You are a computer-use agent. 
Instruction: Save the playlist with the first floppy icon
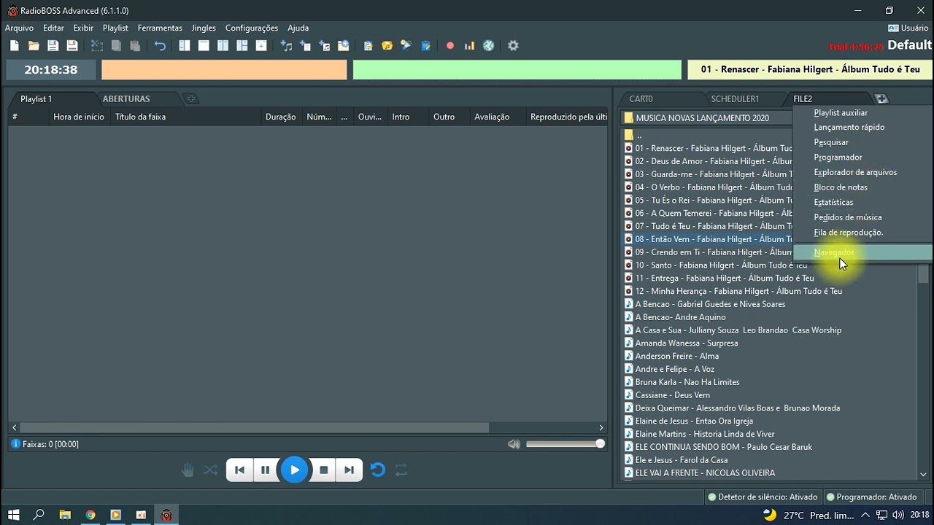(x=53, y=45)
